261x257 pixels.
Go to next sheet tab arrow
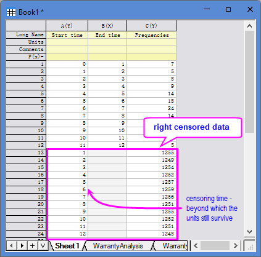pos(22,245)
